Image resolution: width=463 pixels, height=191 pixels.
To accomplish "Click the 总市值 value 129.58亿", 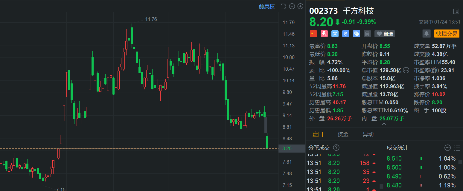I will (x=390, y=70).
